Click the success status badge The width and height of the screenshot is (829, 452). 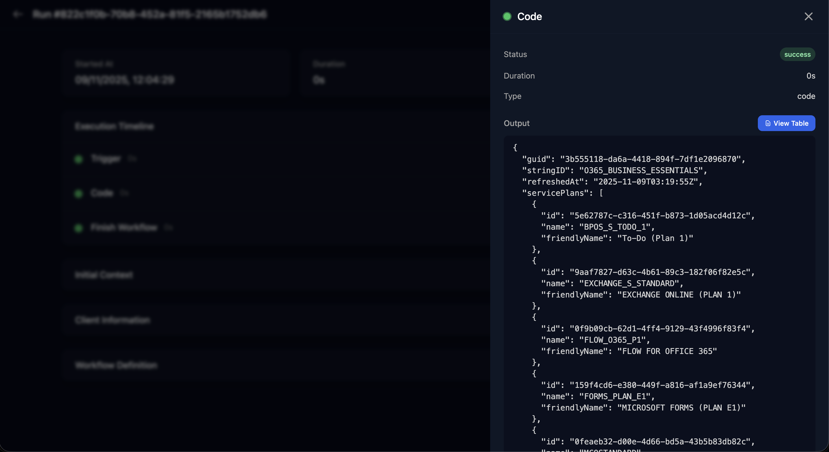point(797,55)
